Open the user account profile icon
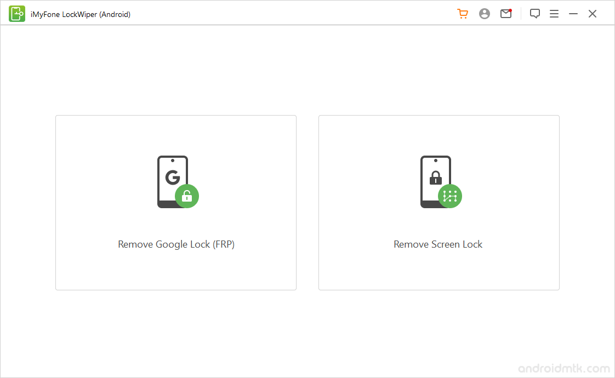The width and height of the screenshot is (615, 378). (x=485, y=14)
